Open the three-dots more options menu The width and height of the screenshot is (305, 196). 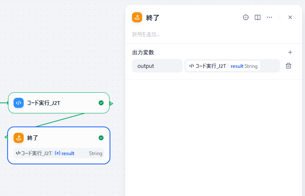click(x=269, y=17)
